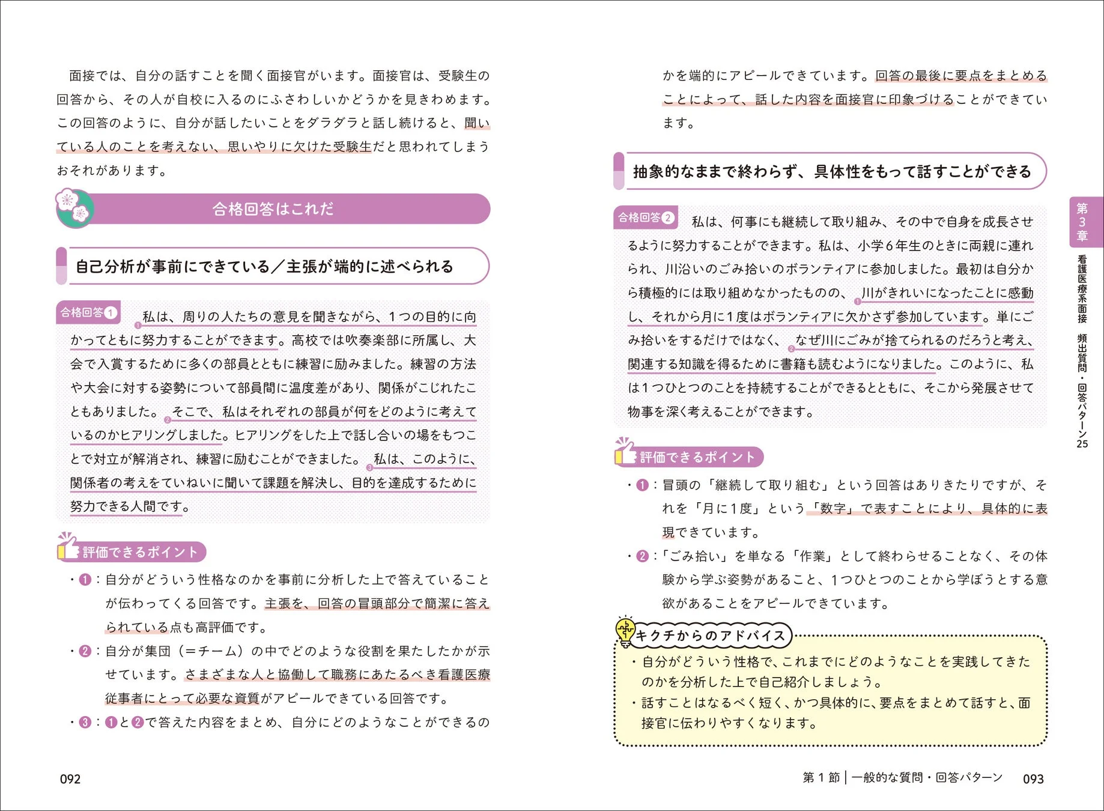Viewport: 1104px width, 811px height.
Task: Click the line 私は、周りの人たちの意見を聞きながら
Action: (x=309, y=317)
